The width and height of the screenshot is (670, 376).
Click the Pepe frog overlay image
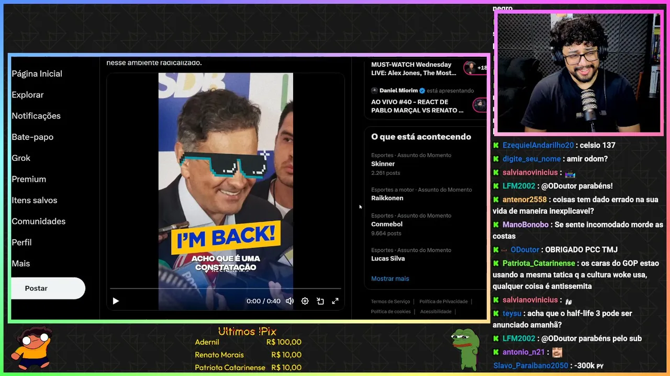(465, 349)
